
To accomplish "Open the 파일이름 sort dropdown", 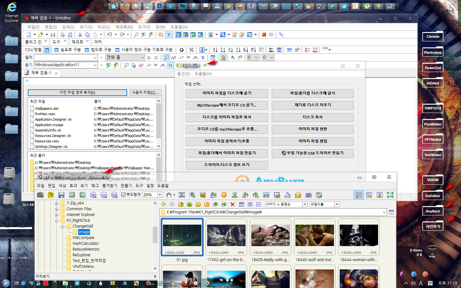I will click(336, 204).
